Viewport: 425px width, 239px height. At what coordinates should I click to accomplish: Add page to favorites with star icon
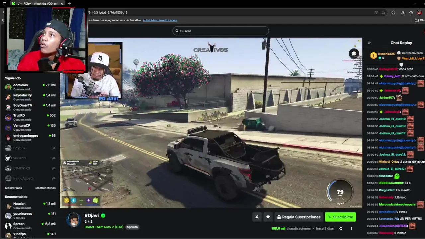tap(383, 12)
